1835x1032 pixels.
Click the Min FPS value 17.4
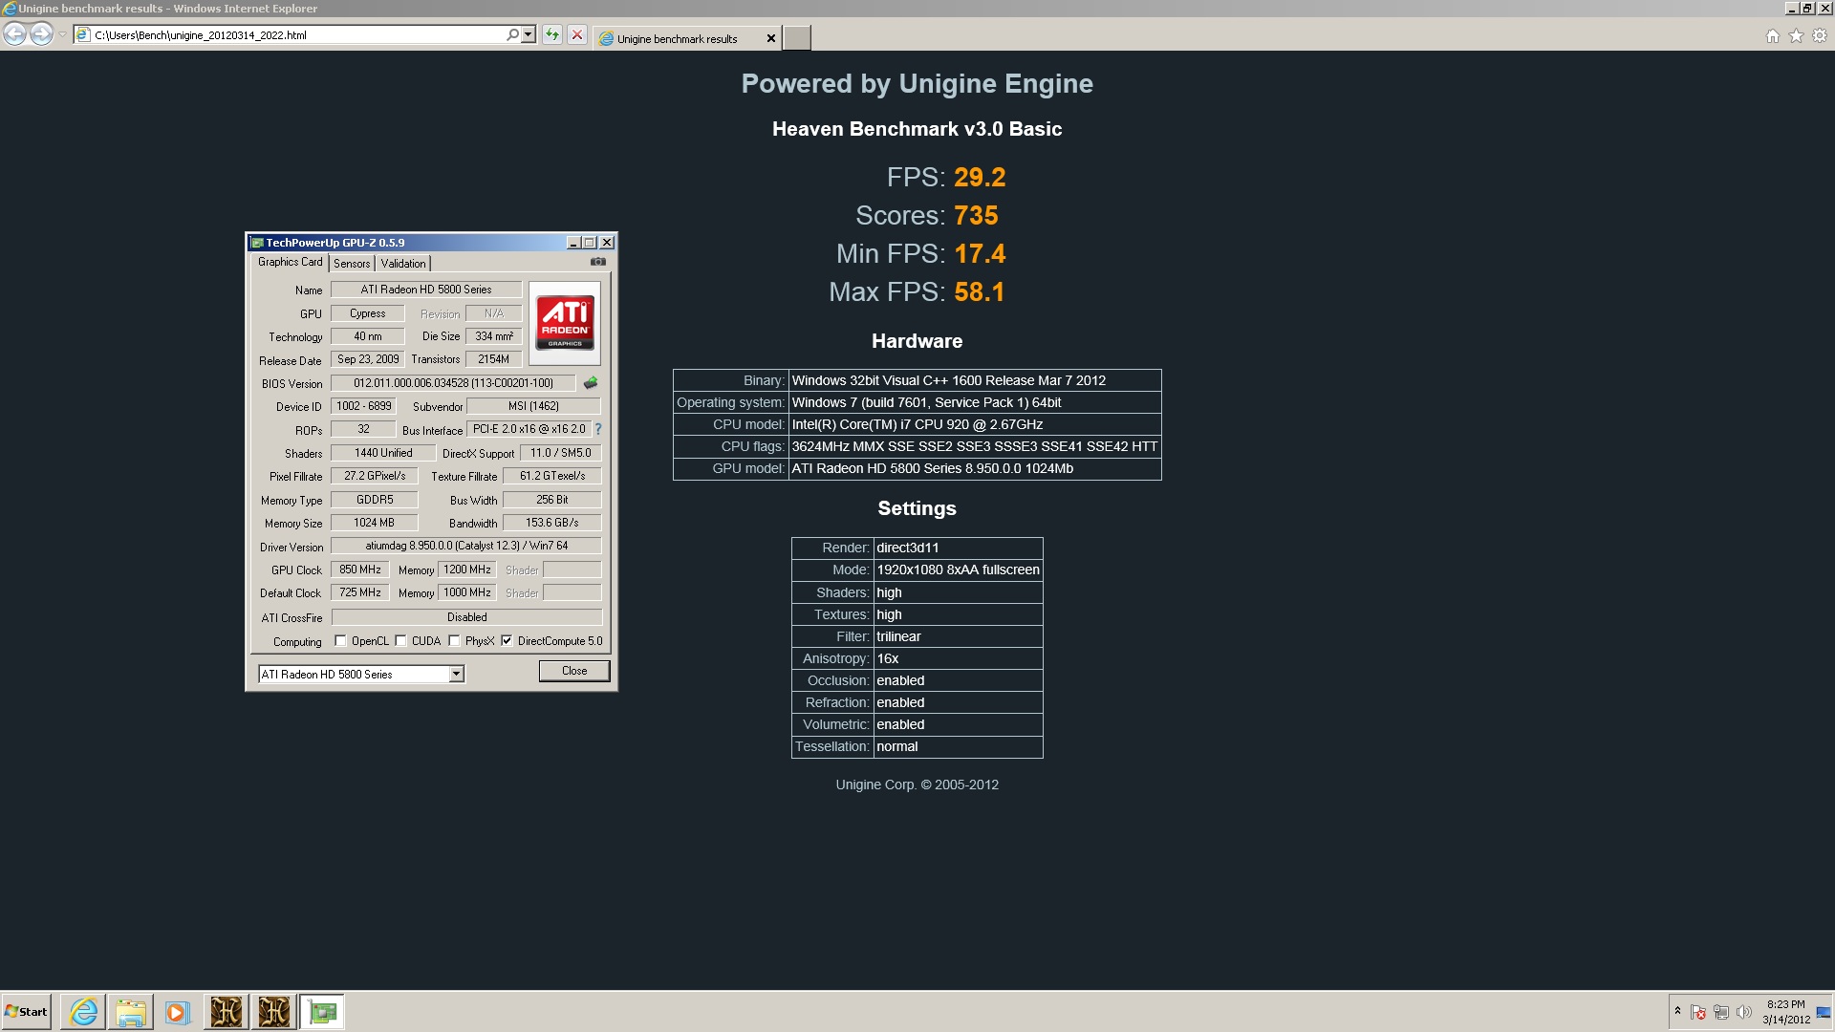click(x=980, y=254)
